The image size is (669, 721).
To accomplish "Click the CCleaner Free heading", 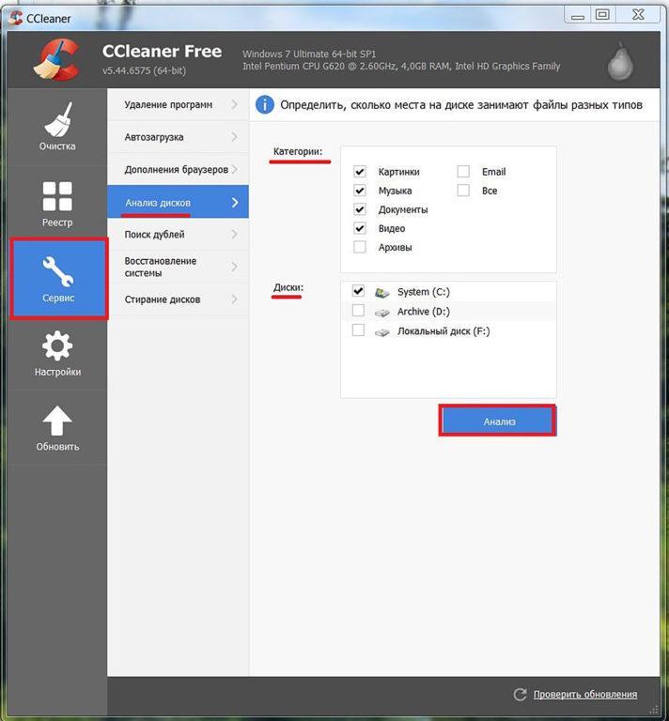I will [162, 51].
